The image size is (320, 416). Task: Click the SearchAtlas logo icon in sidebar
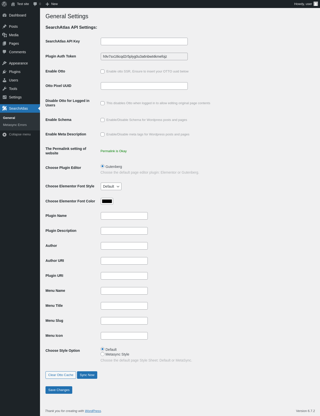click(x=4, y=108)
